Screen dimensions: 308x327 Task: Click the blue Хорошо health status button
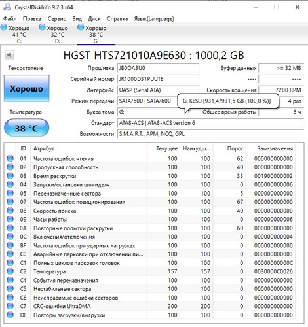pyautogui.click(x=27, y=88)
